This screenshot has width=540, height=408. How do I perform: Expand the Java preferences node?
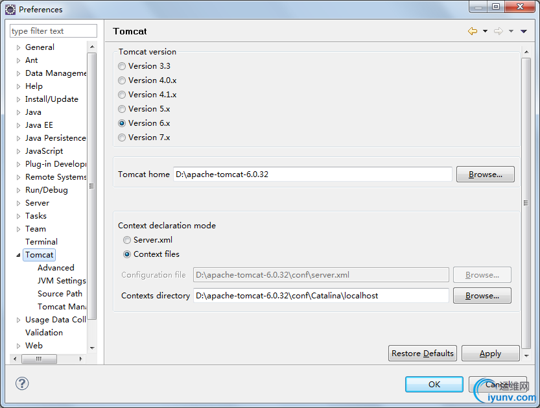(19, 112)
